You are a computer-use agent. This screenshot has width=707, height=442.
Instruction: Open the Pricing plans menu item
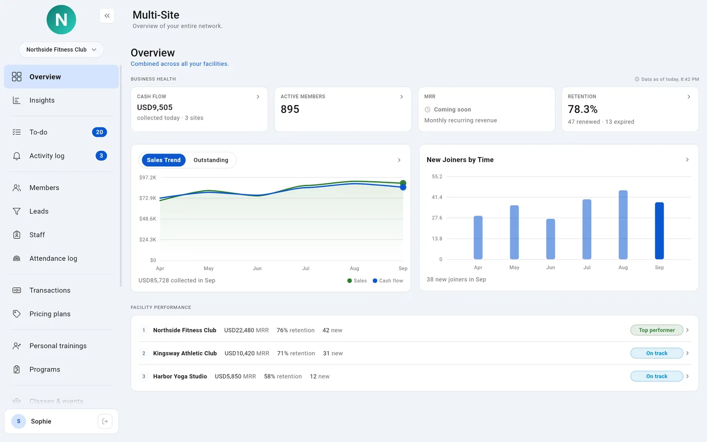tap(62, 314)
